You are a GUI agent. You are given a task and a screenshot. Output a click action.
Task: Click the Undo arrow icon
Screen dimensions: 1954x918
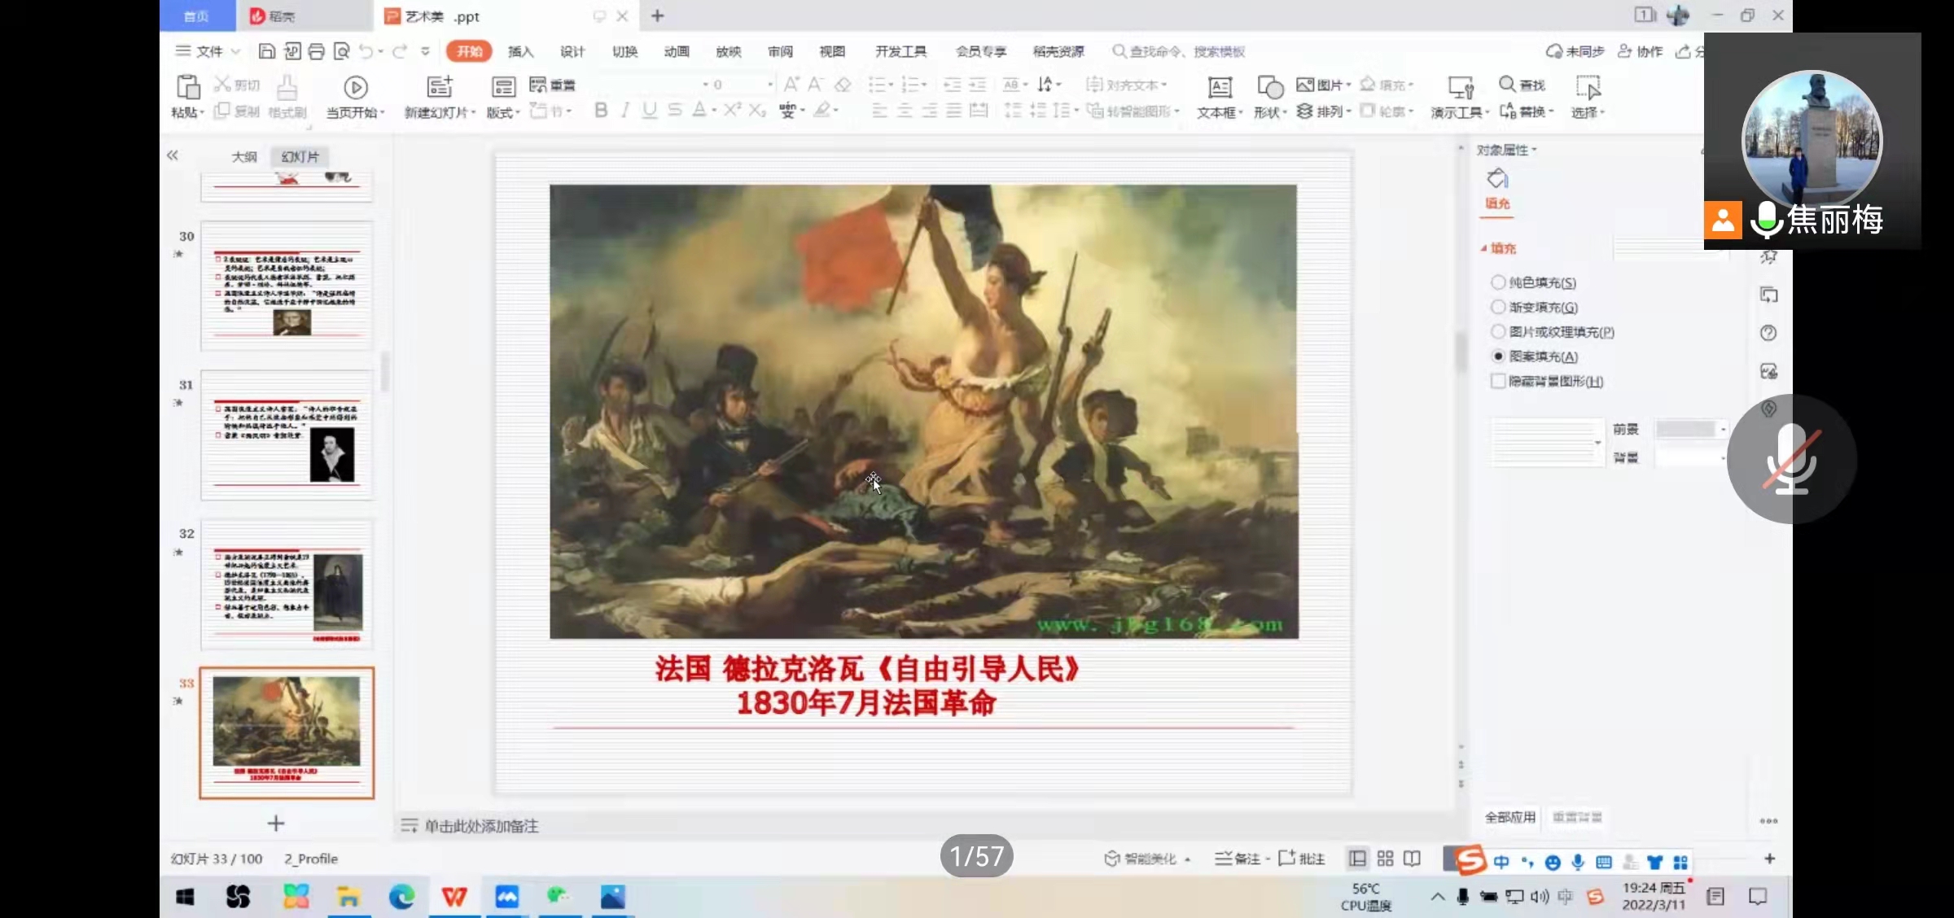point(366,51)
